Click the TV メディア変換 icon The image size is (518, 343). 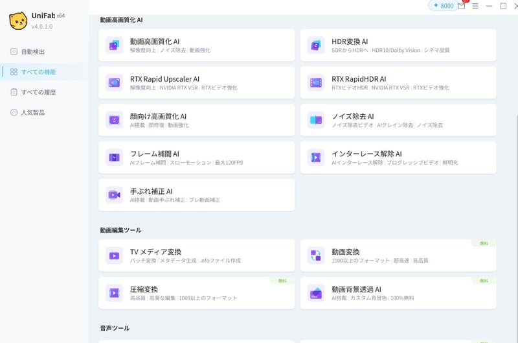click(x=115, y=255)
